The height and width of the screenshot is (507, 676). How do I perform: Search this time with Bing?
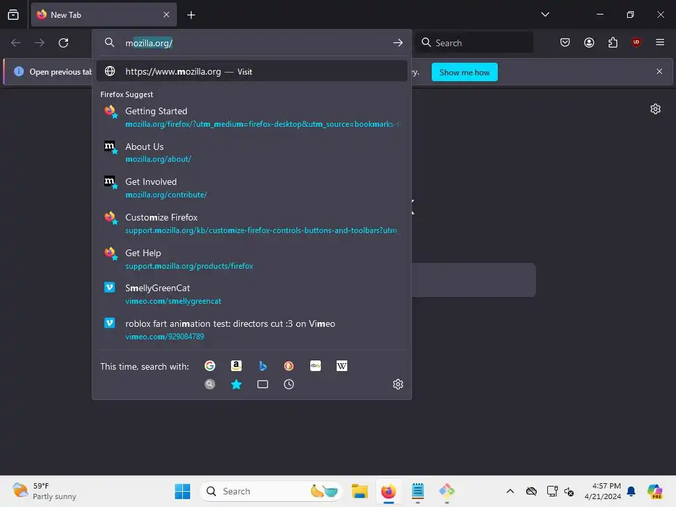(263, 366)
